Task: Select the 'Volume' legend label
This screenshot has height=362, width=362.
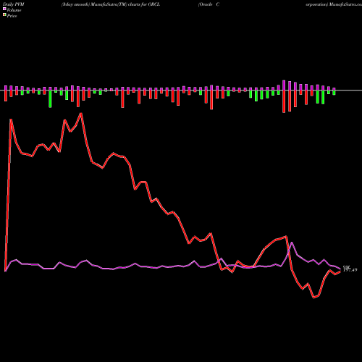Action: pos(14,10)
